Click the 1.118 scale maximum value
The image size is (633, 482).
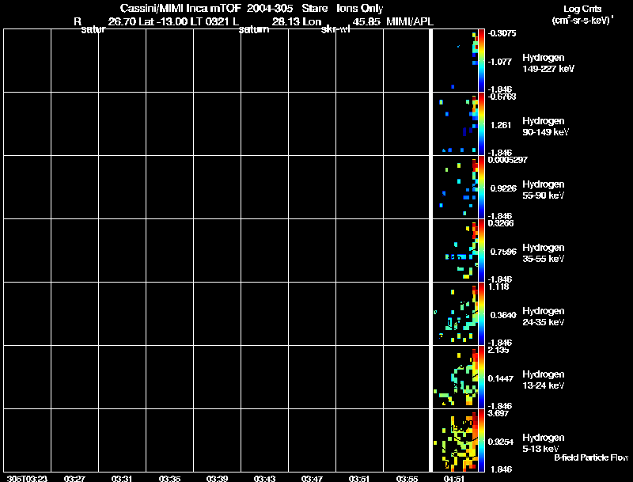point(498,287)
